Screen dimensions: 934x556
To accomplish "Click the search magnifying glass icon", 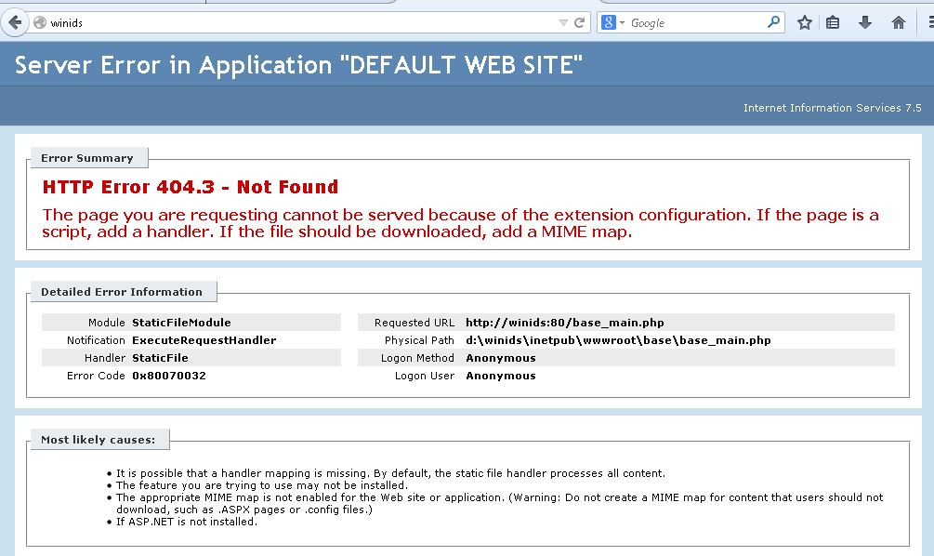I will coord(773,22).
